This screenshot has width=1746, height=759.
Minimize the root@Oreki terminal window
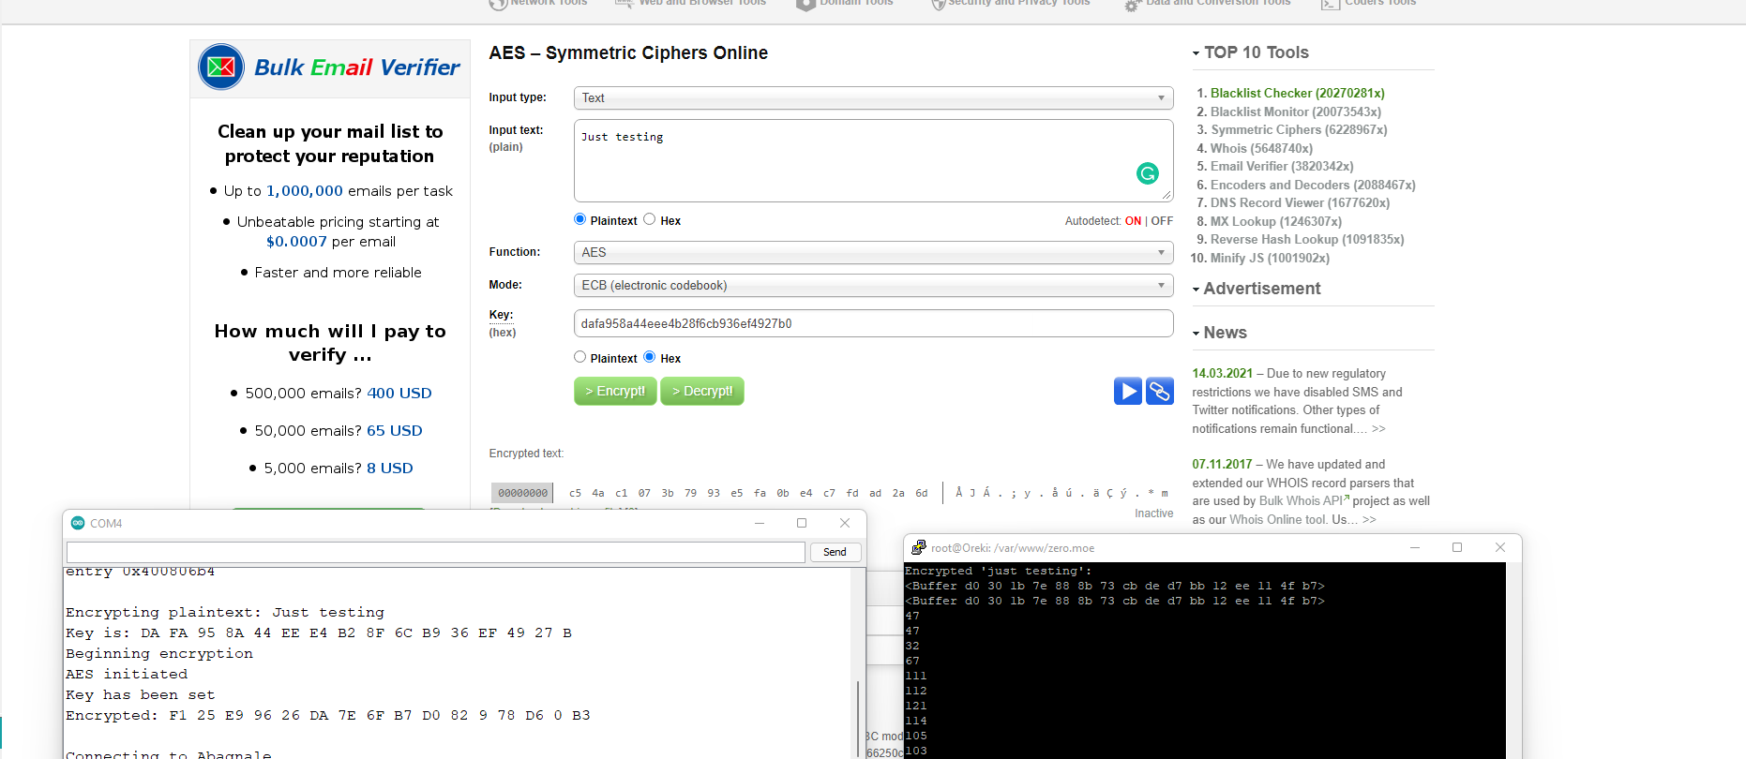pos(1415,547)
